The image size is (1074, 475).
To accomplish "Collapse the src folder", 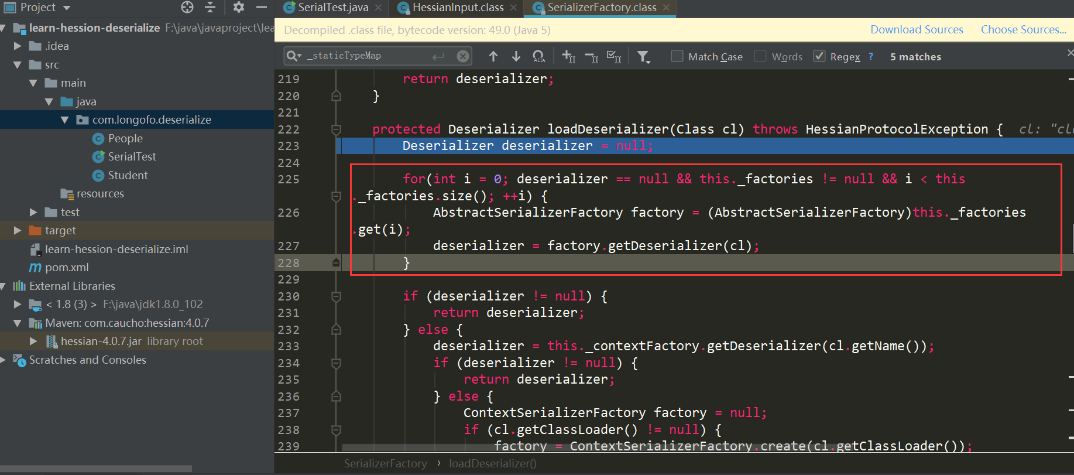I will (18, 64).
